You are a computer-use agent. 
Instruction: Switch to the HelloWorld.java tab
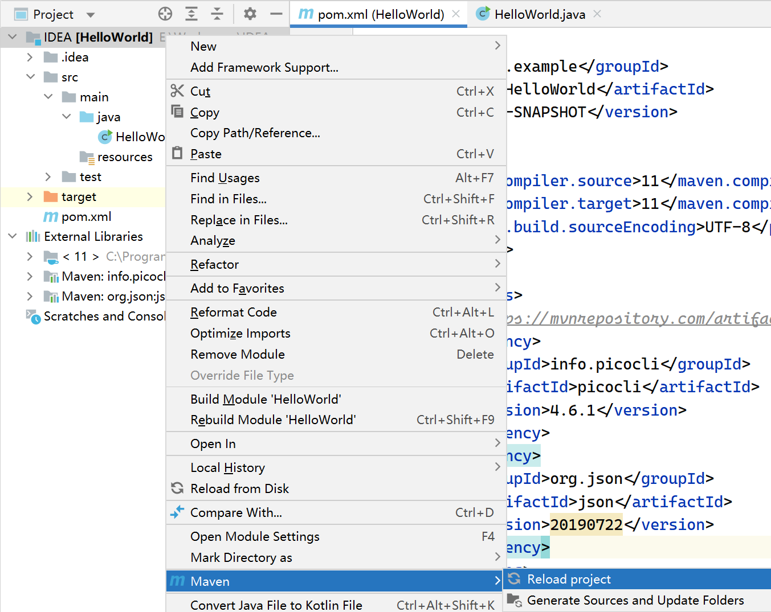[539, 14]
